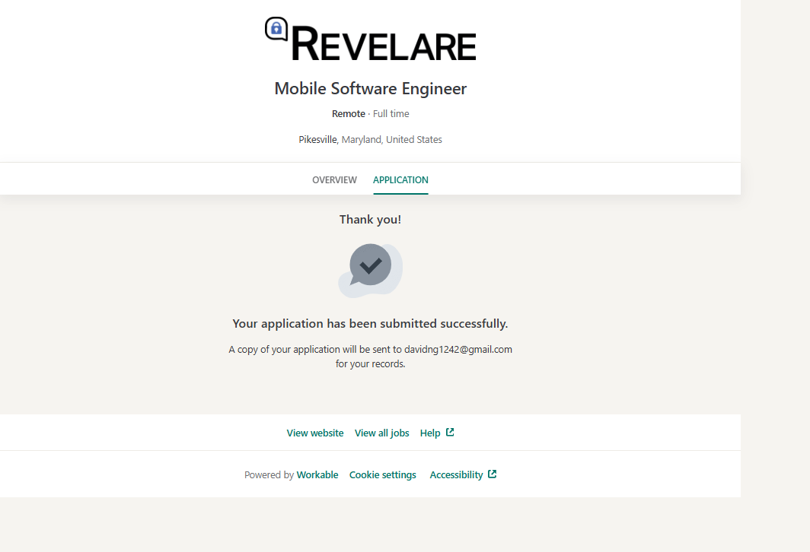The image size is (810, 552).
Task: Click the Revelare wordmark logo
Action: coord(384,45)
